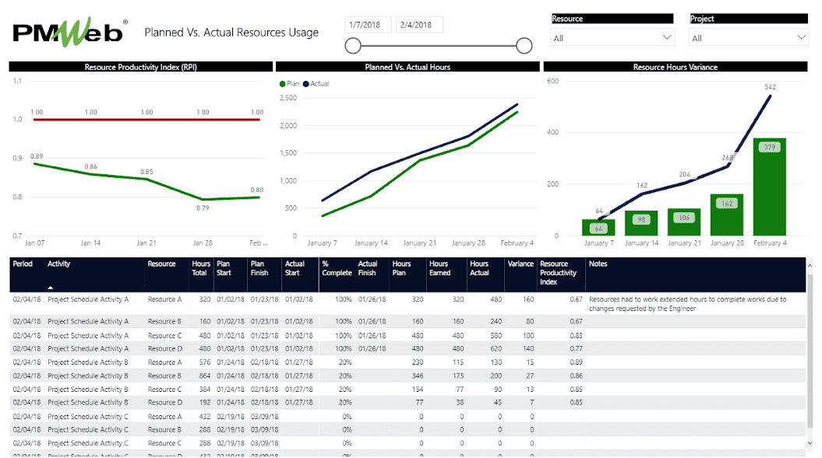Click the sort arrow under Activity header

[x=51, y=288]
